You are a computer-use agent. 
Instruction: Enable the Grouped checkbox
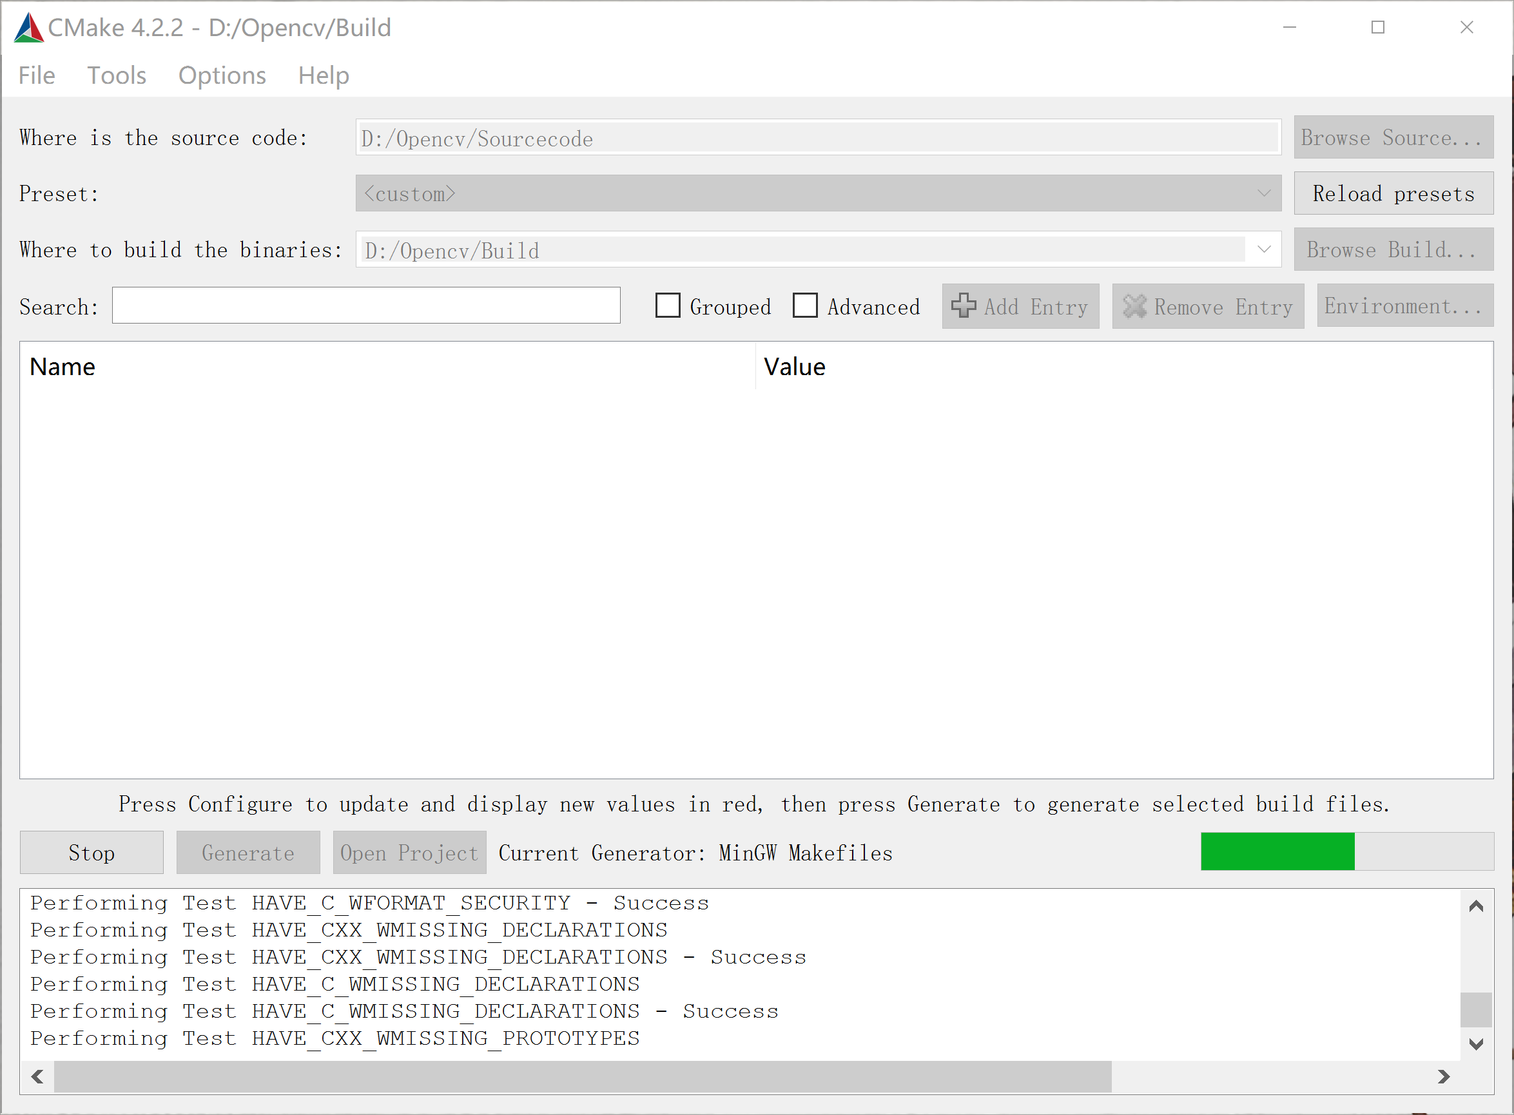668,305
